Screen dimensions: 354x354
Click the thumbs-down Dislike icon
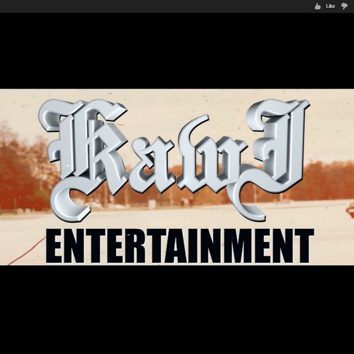click(344, 6)
